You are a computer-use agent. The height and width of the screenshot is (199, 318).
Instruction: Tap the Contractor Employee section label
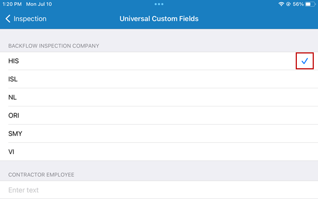pyautogui.click(x=41, y=175)
